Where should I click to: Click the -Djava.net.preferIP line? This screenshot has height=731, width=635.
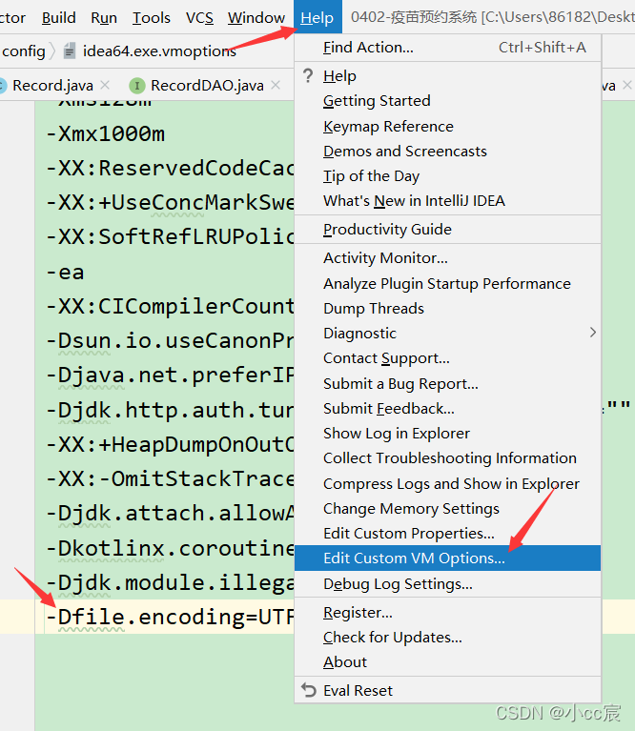tap(170, 376)
